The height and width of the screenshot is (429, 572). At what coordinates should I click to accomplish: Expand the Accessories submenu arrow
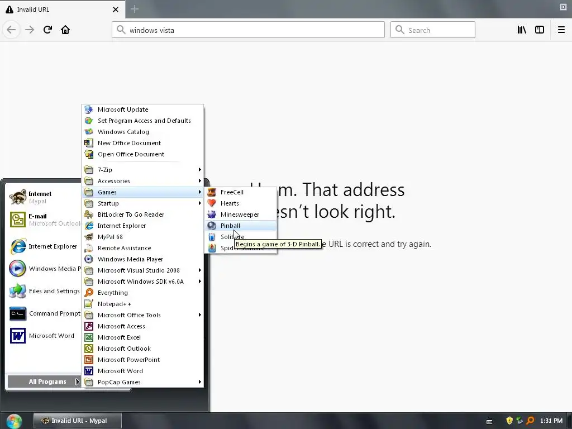(199, 181)
